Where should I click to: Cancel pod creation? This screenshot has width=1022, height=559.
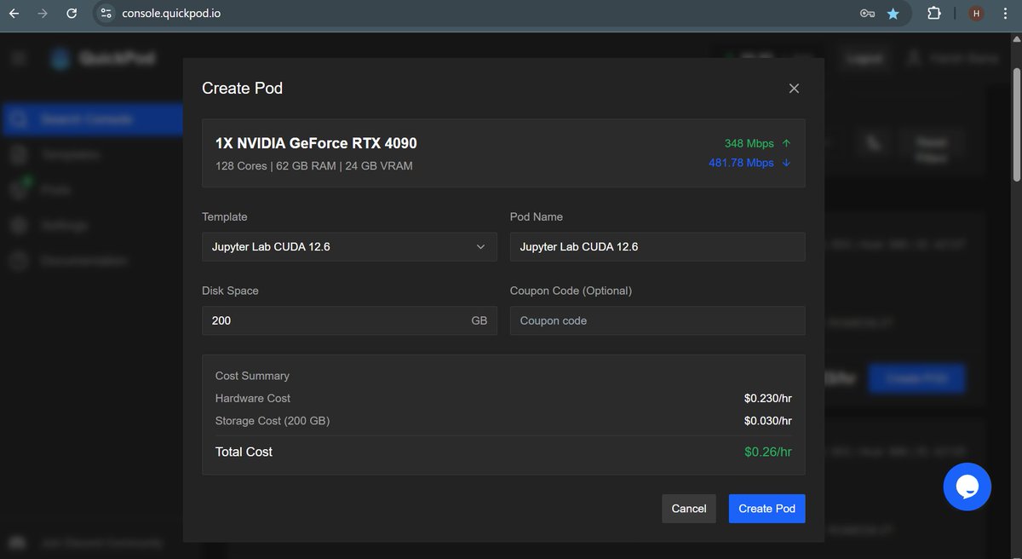coord(689,509)
